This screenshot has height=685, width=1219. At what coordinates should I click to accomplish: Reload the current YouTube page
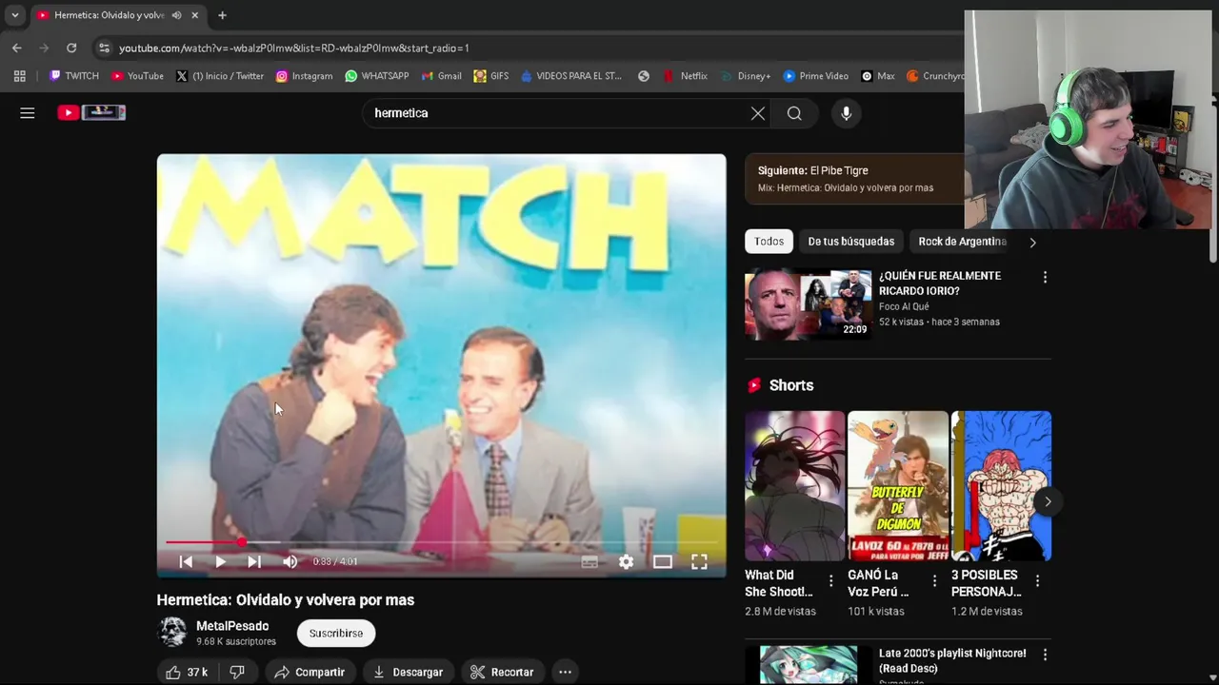click(71, 48)
